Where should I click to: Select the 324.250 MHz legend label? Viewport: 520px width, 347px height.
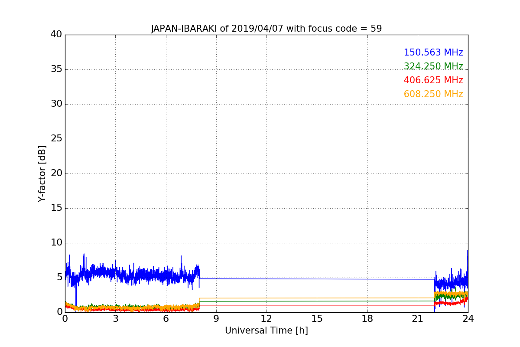433,66
